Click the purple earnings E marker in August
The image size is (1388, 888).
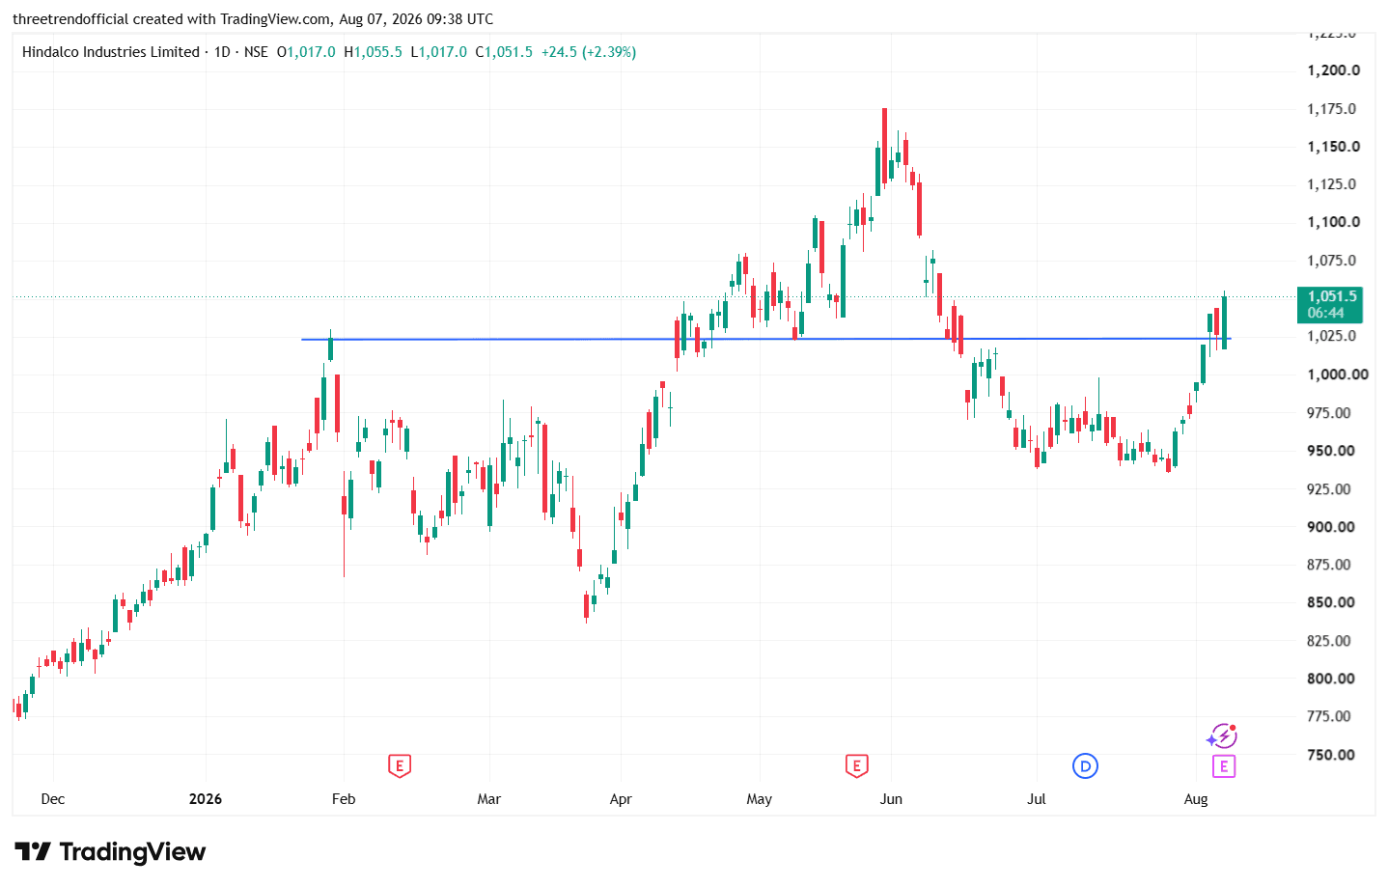1223,766
